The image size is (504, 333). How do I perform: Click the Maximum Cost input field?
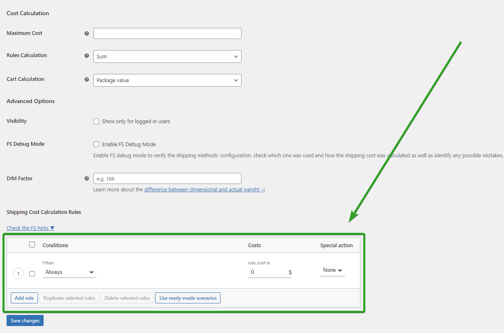pos(167,33)
